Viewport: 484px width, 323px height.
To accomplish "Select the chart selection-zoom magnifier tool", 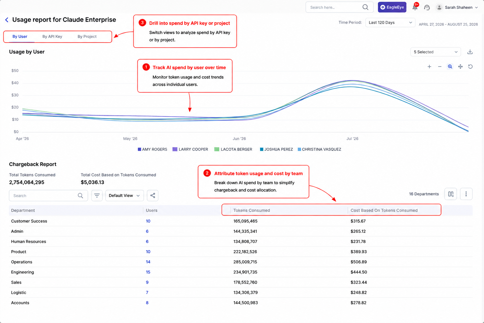I will (x=450, y=67).
